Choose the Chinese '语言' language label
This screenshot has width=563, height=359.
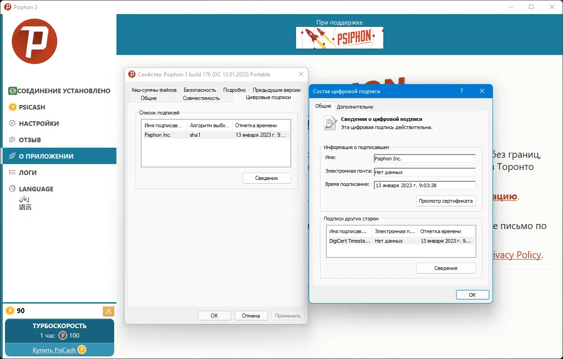(25, 207)
